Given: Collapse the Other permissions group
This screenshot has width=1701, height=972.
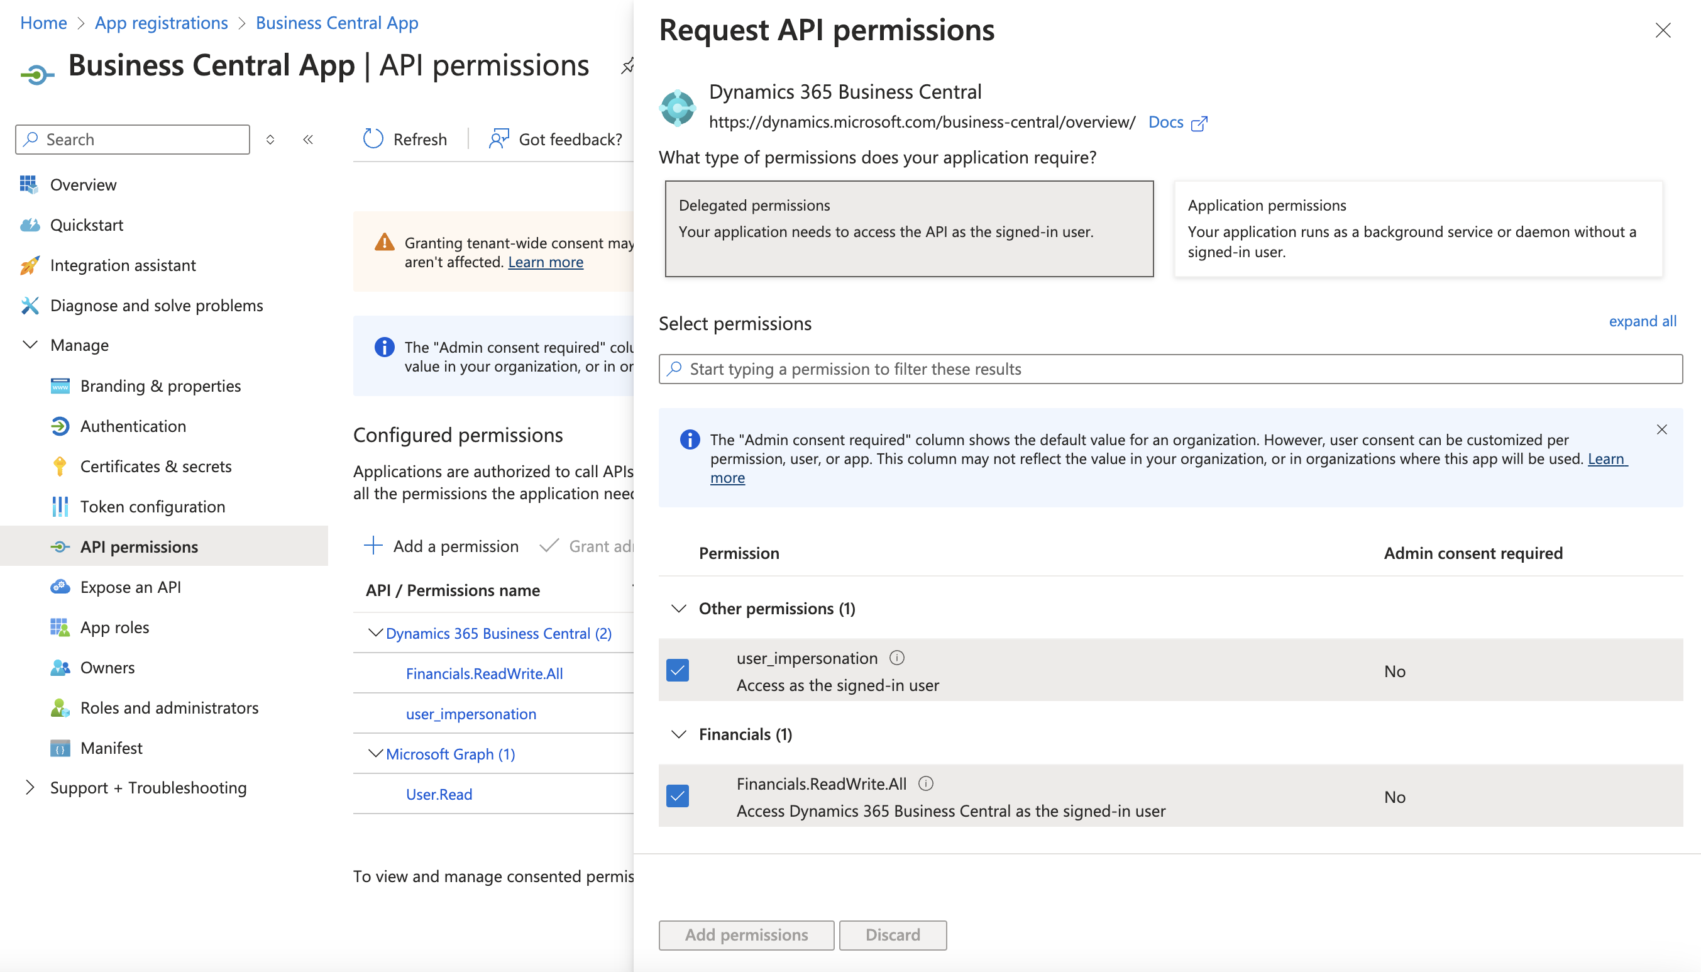Looking at the screenshot, I should (x=679, y=608).
